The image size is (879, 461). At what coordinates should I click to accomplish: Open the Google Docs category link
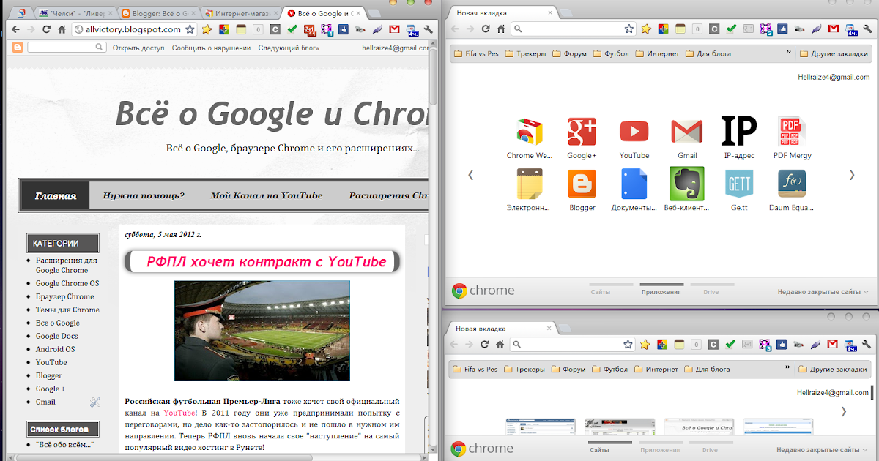point(57,336)
